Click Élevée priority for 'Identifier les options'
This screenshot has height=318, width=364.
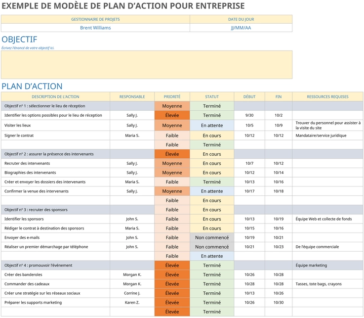(172, 115)
